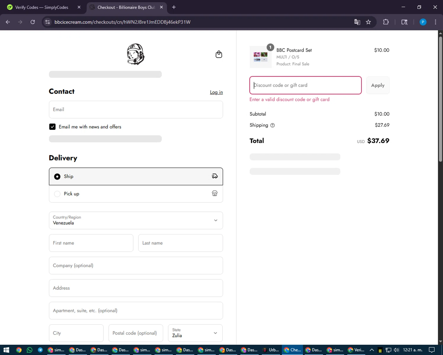Open pinned Chrome icon in taskbar
This screenshot has height=355, width=443.
click(x=19, y=350)
